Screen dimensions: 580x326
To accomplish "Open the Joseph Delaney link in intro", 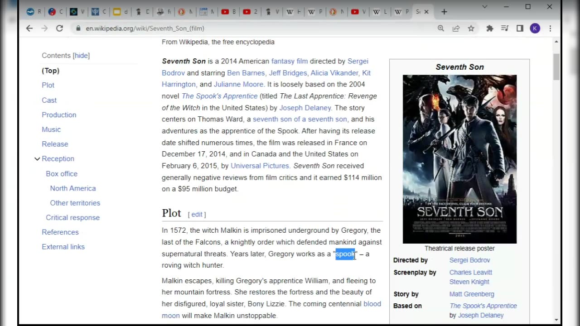I will [305, 108].
